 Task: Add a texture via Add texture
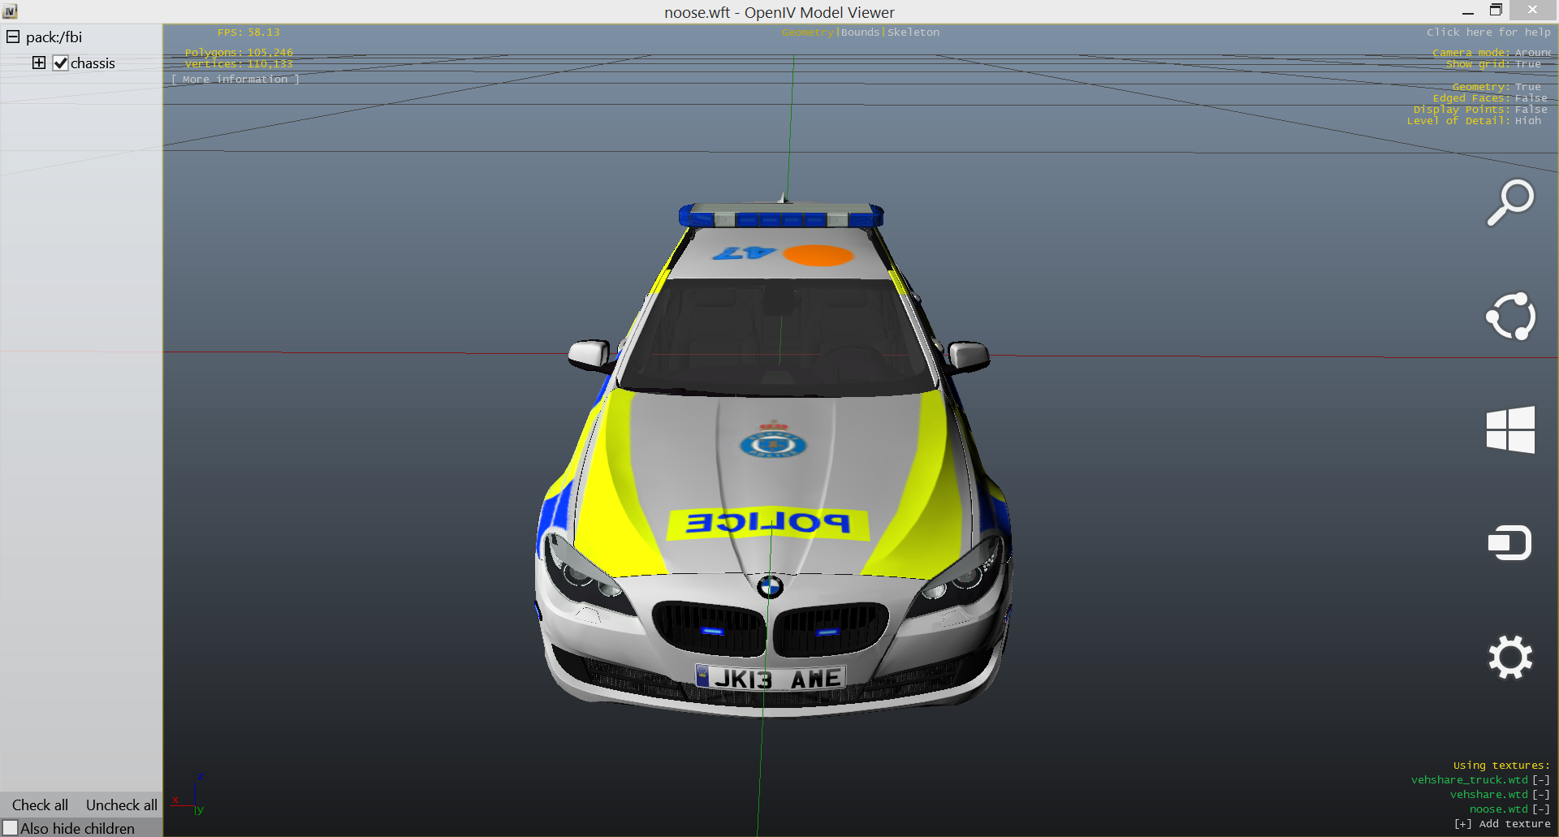tap(1502, 824)
